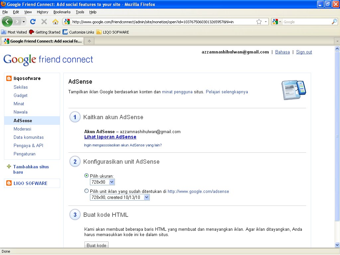Open Pengaya & API in the sidebar
This screenshot has width=340, height=255.
tap(29, 145)
